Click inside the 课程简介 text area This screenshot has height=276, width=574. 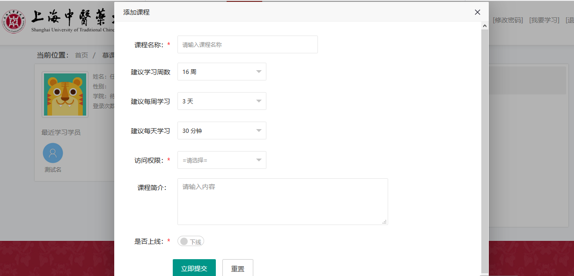(x=282, y=202)
